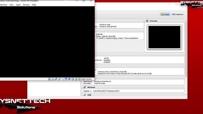Click the shared folders status icon

pyautogui.click(x=63, y=79)
